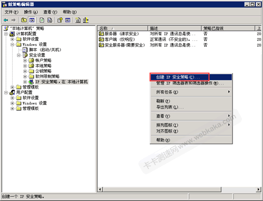Choose 管理 IP 筛选器表和筛选器操作(M)...
The image size is (263, 201).
pyautogui.click(x=191, y=83)
